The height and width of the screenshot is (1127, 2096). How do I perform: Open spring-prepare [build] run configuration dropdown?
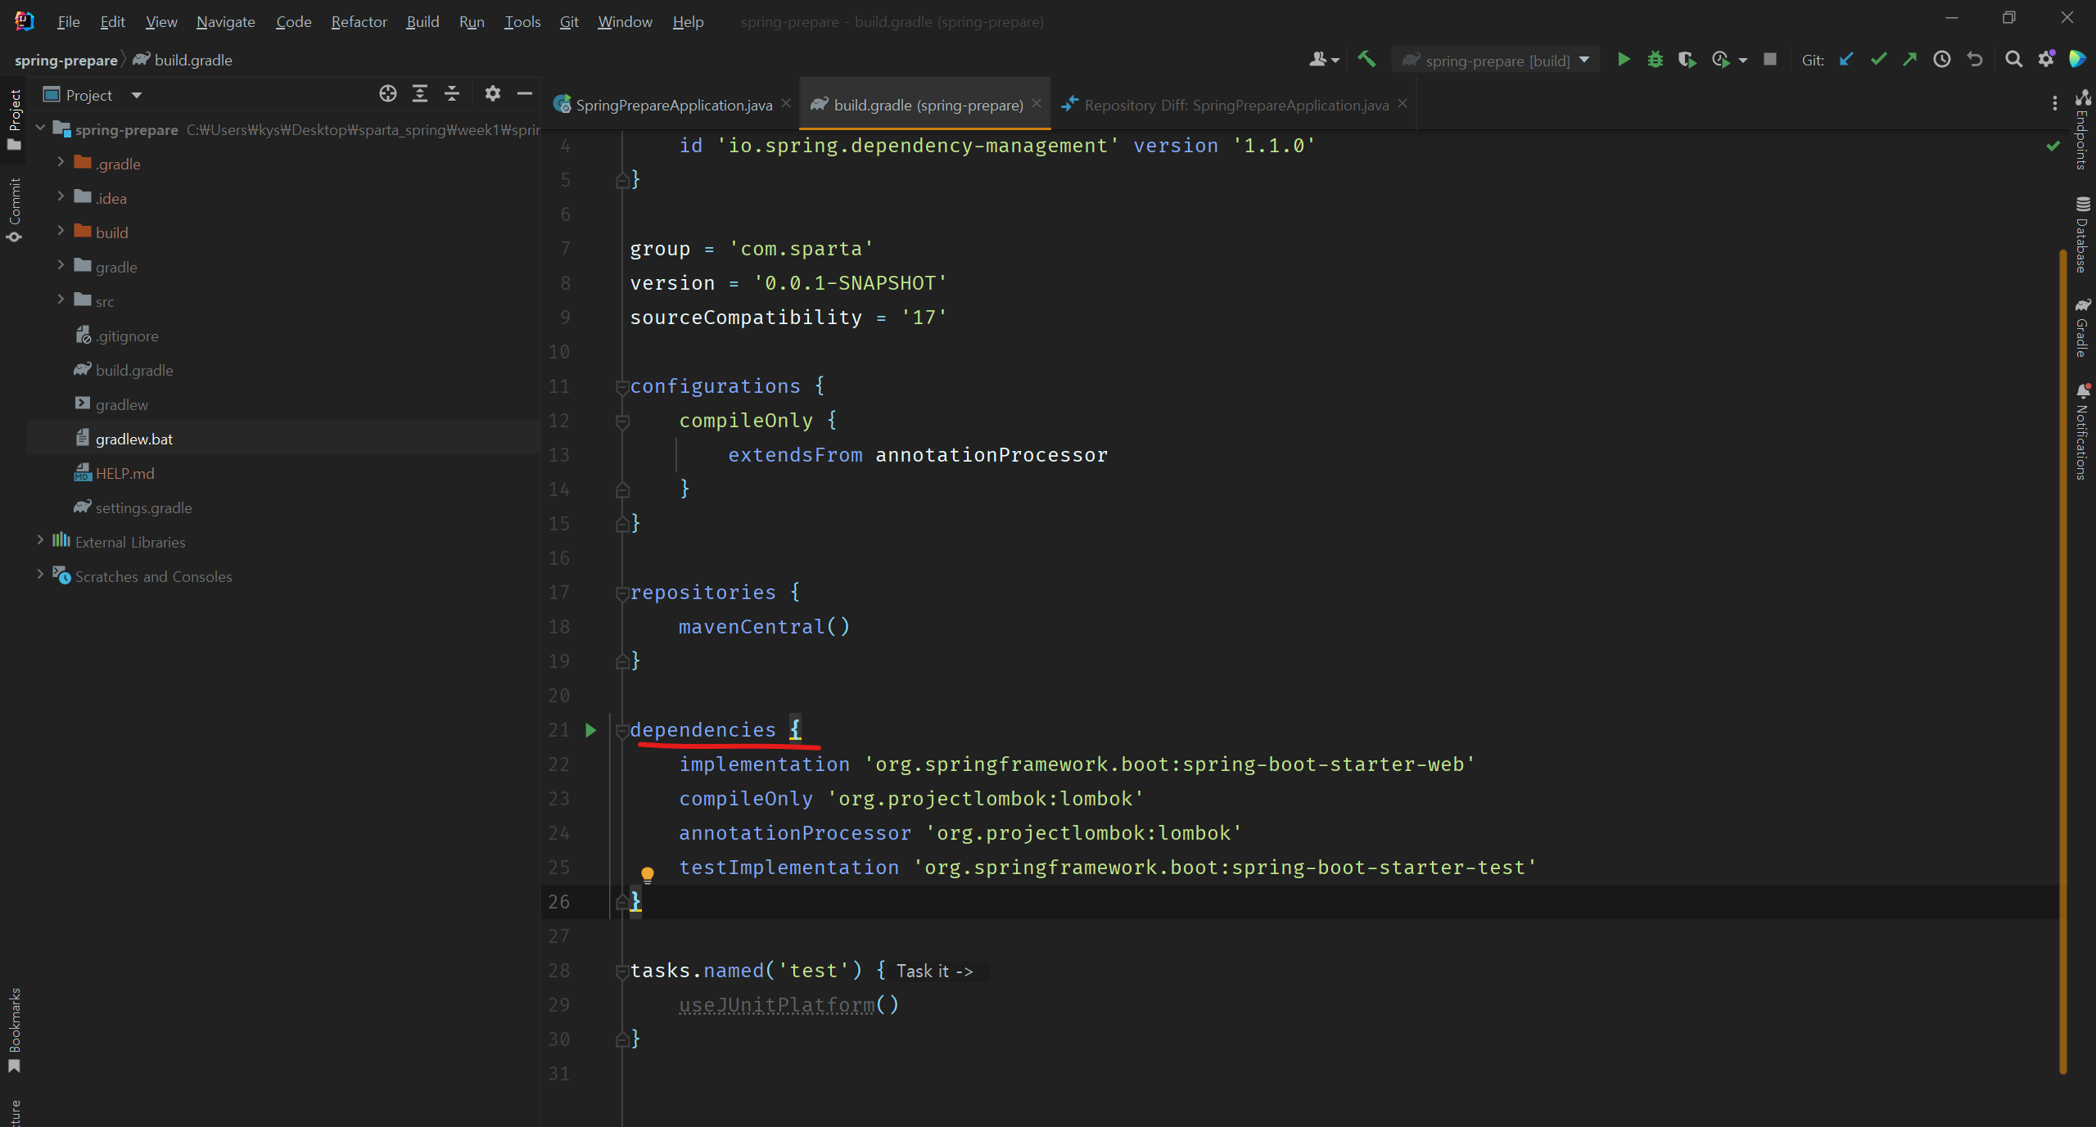[1497, 61]
